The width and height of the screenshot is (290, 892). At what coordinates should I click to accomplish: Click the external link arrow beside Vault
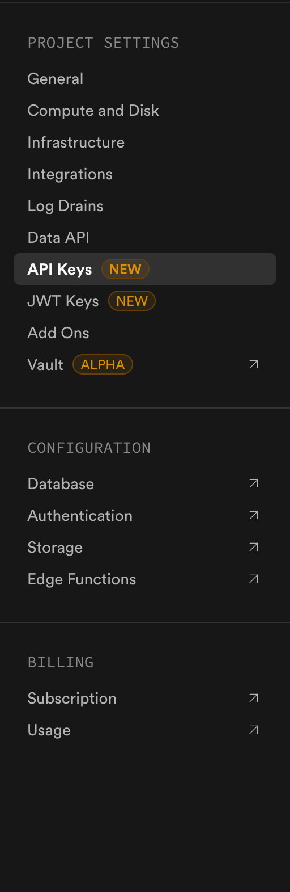[x=254, y=364]
